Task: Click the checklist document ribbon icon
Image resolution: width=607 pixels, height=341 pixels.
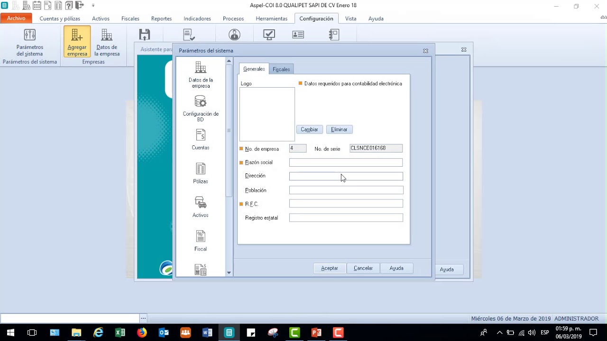Action: coord(189,35)
